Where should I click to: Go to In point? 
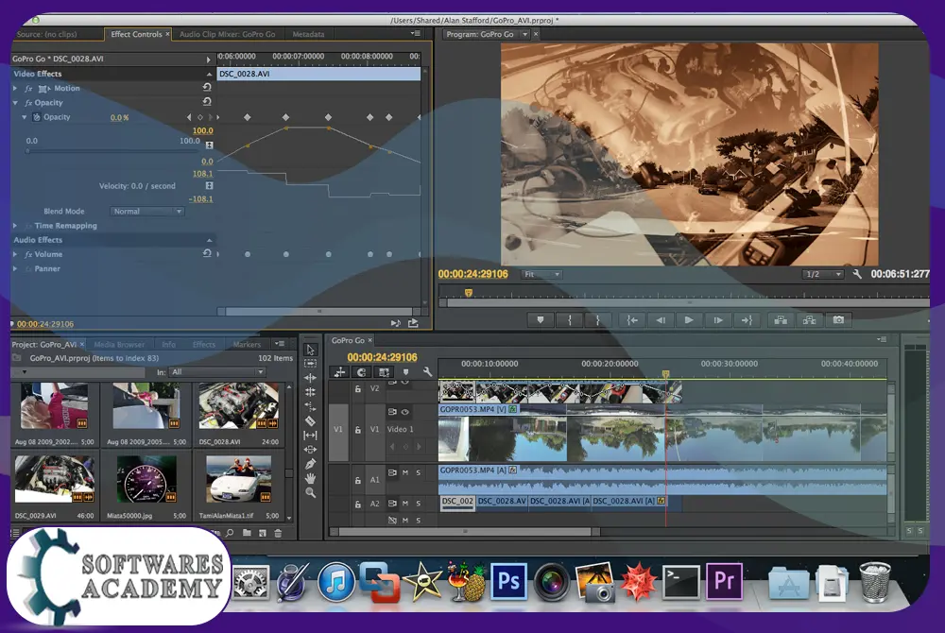631,320
